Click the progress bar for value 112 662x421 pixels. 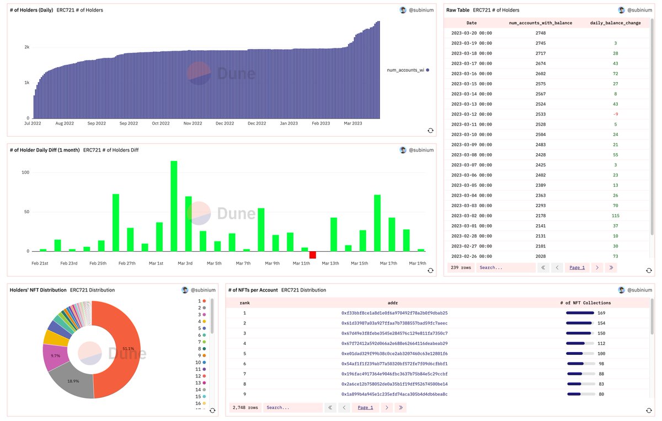coord(580,343)
